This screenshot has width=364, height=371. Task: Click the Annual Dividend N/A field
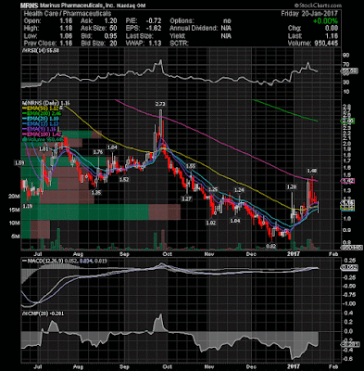(x=200, y=29)
